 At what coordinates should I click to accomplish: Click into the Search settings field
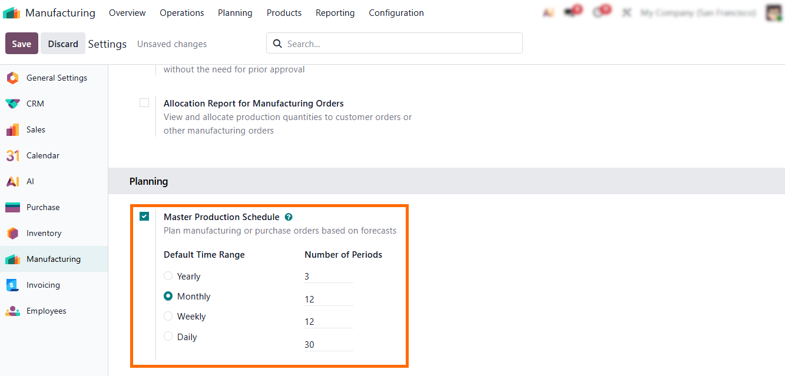point(395,43)
